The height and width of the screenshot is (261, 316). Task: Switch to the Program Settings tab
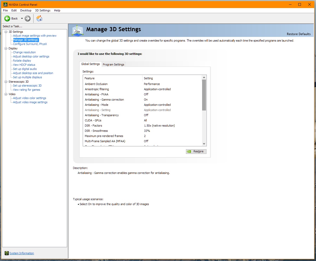coord(113,64)
